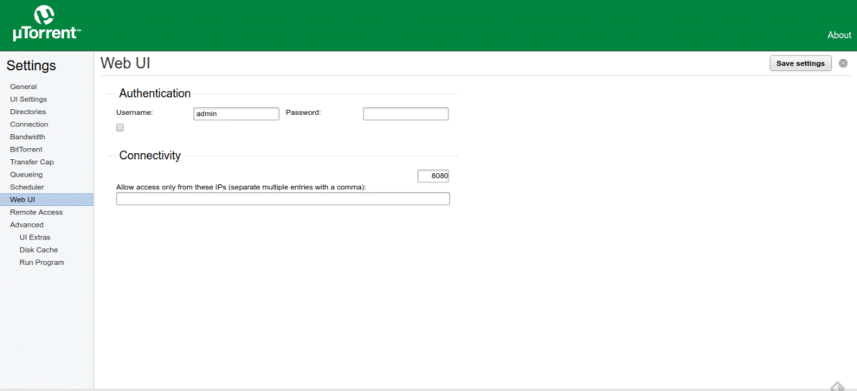
Task: Open the About link
Action: (x=838, y=35)
